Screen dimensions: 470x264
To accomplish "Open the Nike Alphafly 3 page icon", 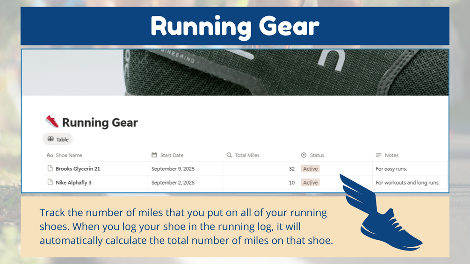I will pyautogui.click(x=50, y=182).
